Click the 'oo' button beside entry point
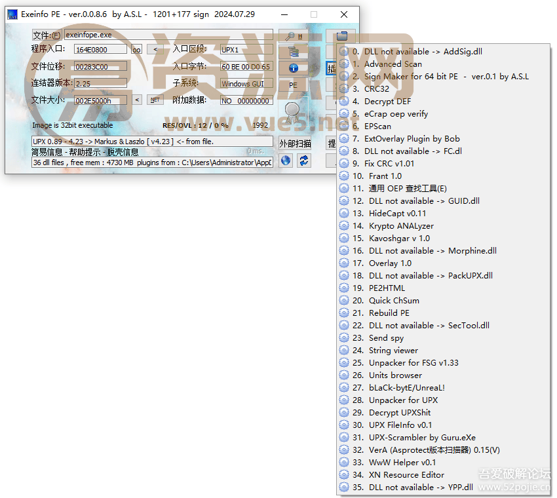557x498 pixels. [136, 49]
